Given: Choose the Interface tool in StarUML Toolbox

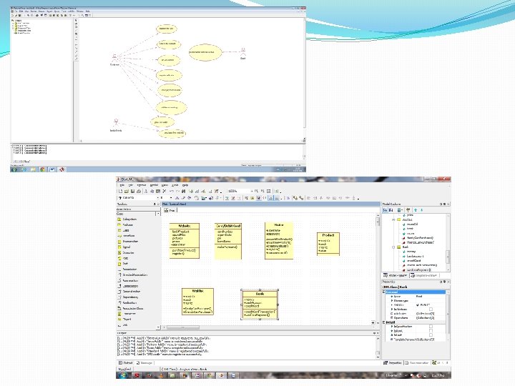Looking at the screenshot, I should [x=126, y=236].
